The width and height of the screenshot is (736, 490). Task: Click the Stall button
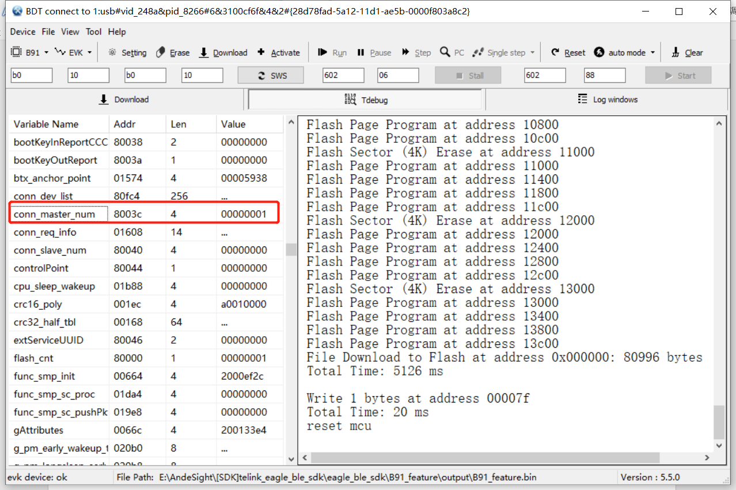(468, 75)
